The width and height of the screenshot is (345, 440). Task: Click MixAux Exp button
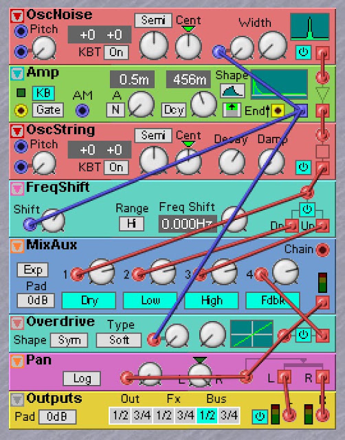click(x=32, y=269)
